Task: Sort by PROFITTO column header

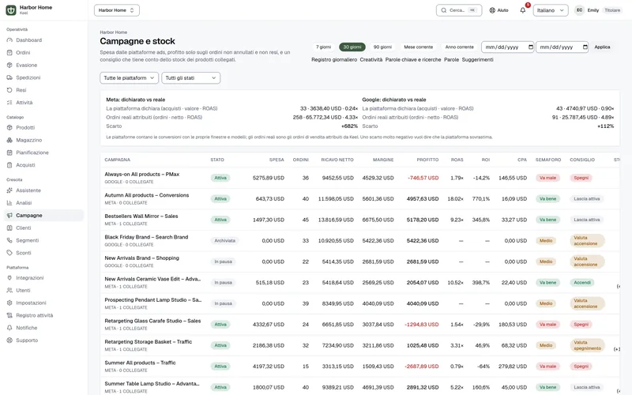Action: (427, 160)
